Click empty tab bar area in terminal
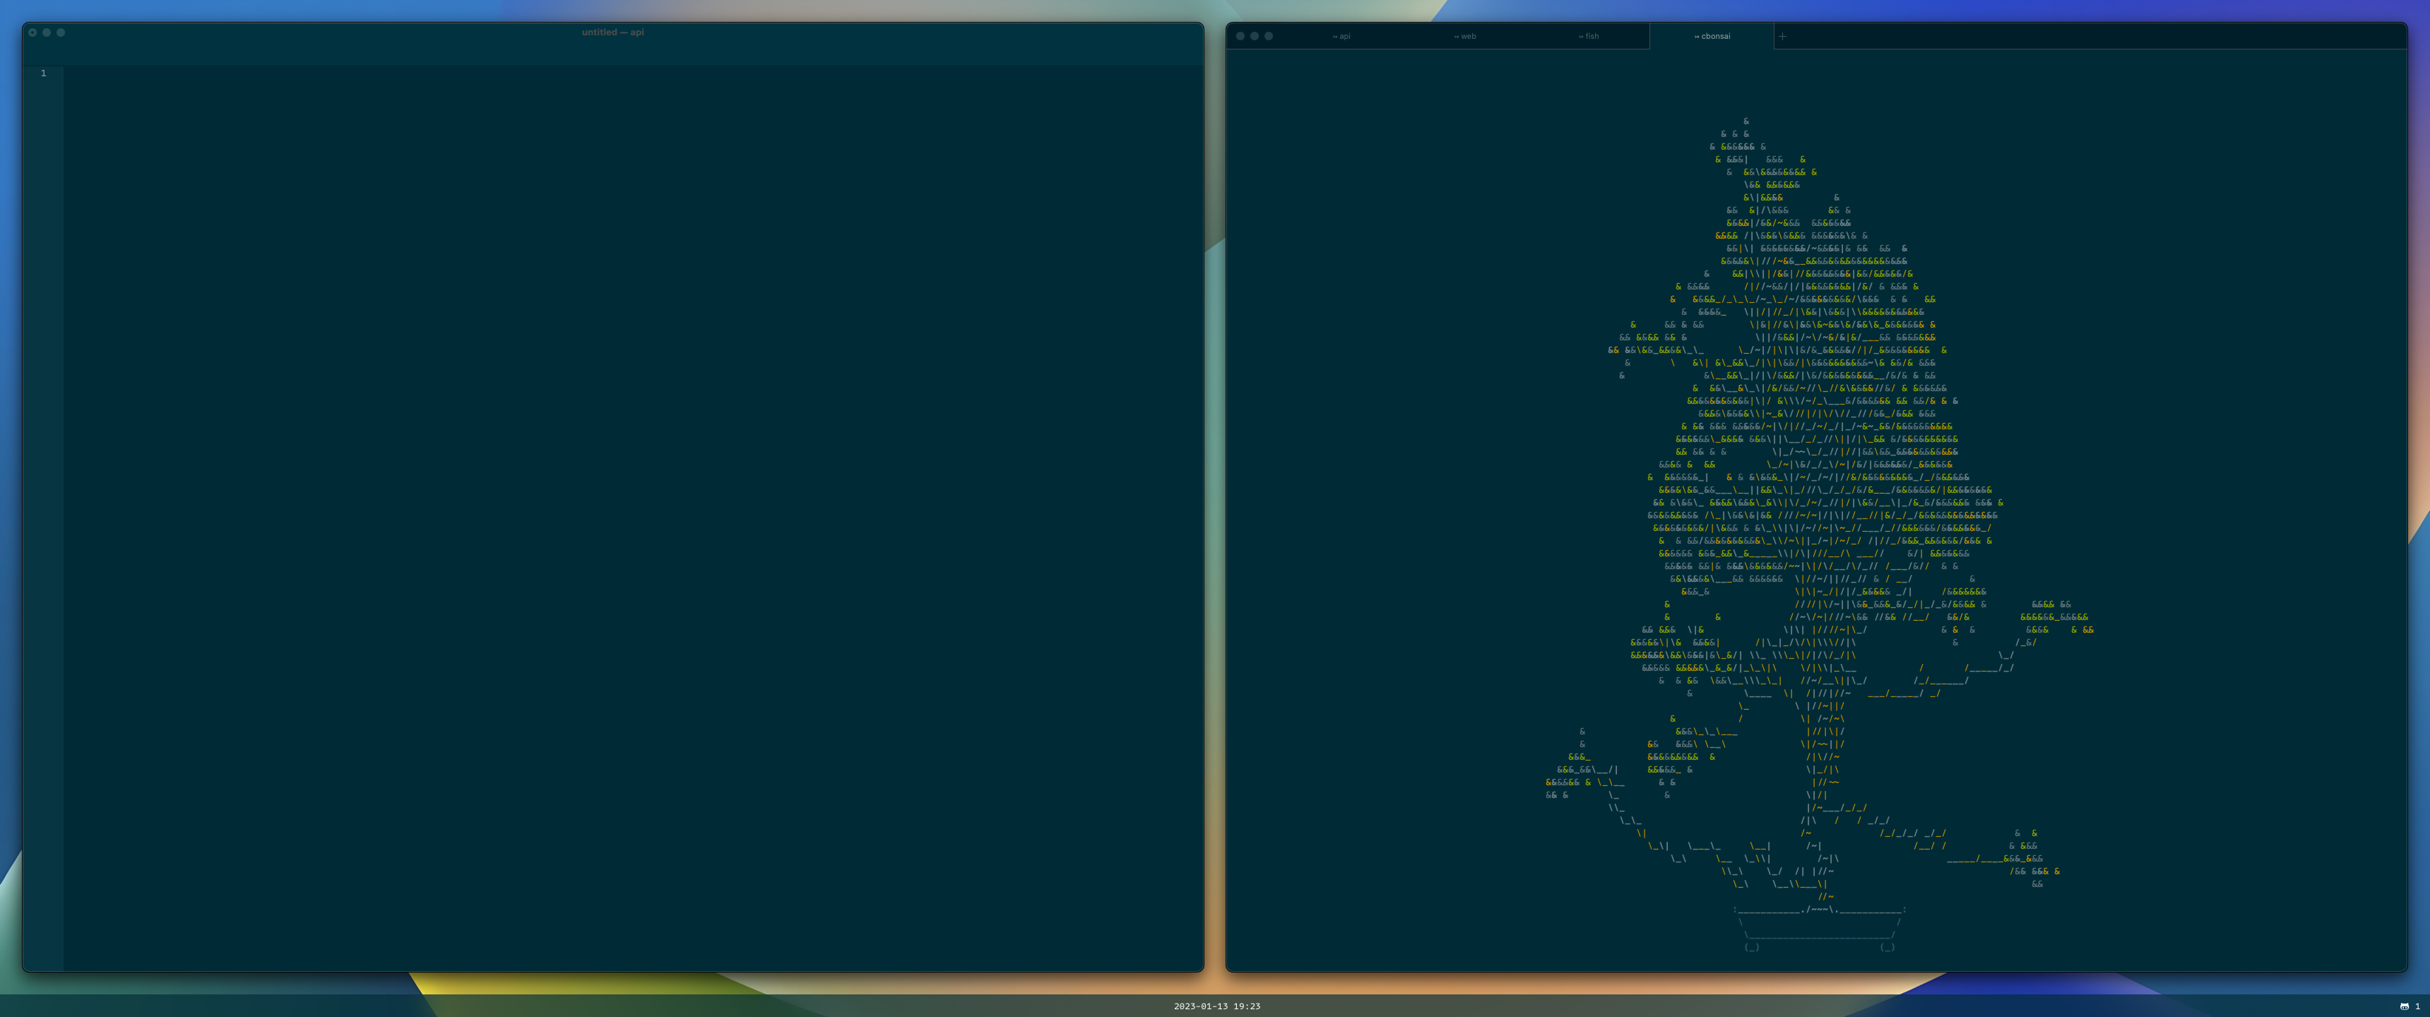 pos(2075,37)
